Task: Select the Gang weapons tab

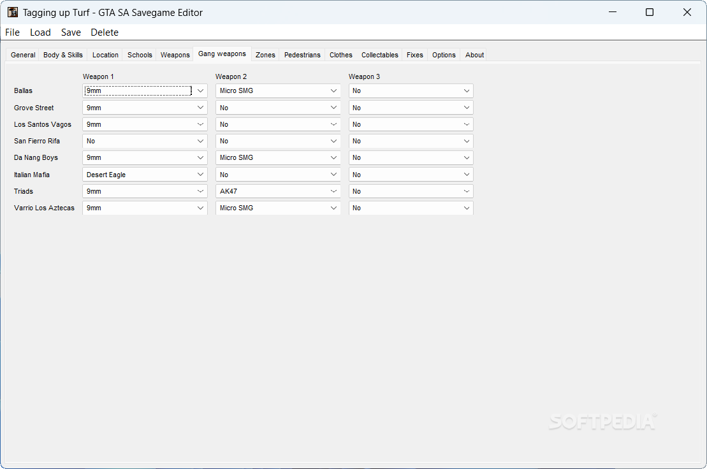Action: click(x=222, y=54)
